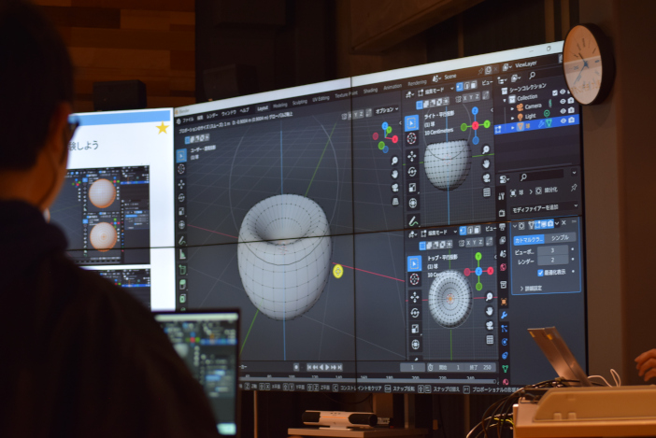
Task: Uncheck the optimal display checkbox in modifier
Action: 540,273
